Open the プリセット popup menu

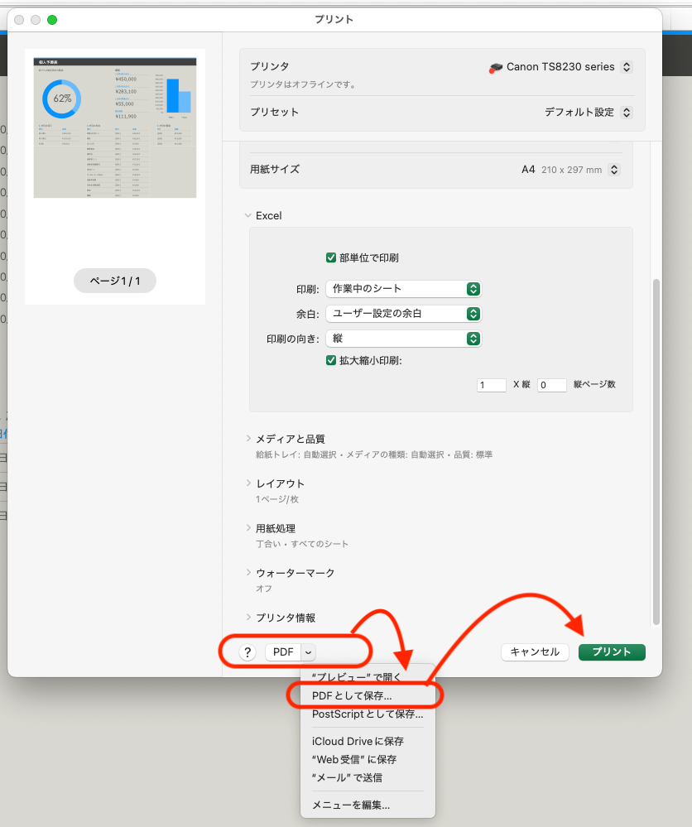point(627,113)
